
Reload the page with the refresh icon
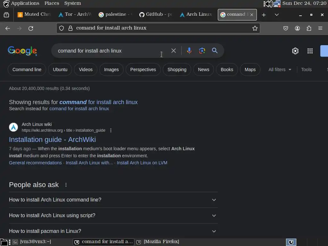coord(31,28)
